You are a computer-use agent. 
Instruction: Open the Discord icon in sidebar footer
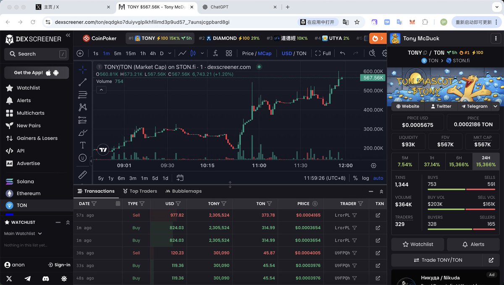click(x=46, y=278)
